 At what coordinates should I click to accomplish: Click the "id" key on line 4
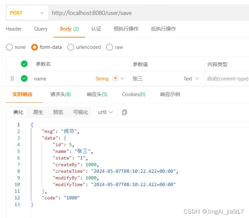pyautogui.click(x=58, y=145)
